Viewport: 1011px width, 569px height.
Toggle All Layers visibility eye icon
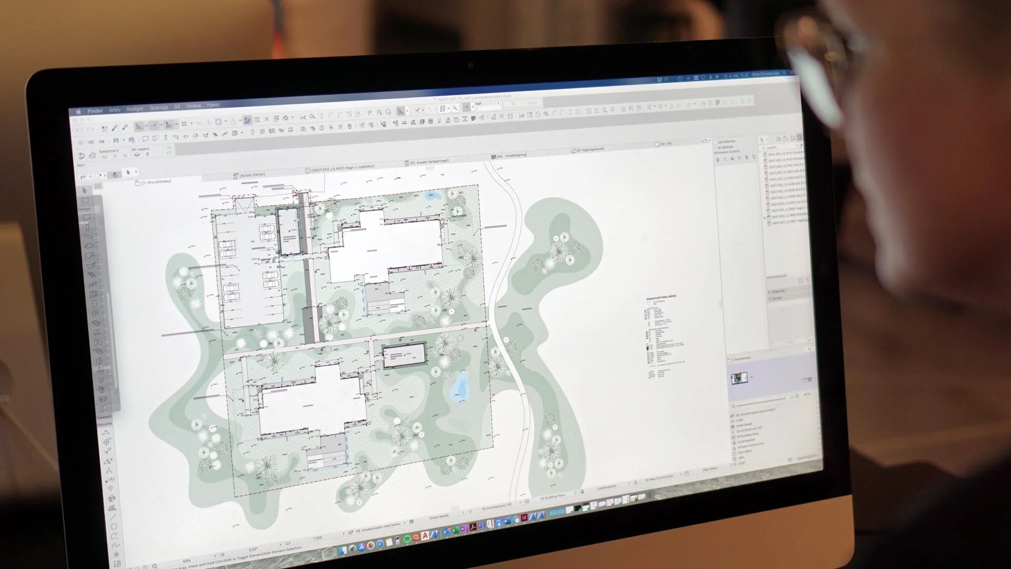click(x=137, y=155)
